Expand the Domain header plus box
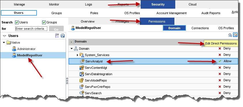This screenshot has height=107, width=243. 71,42
